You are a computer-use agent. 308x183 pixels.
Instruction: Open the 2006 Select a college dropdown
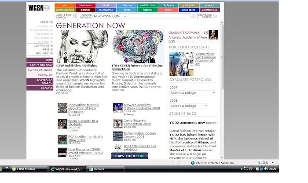pos(189,106)
